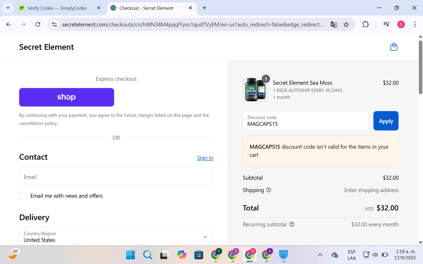Open the media controls icon
The image size is (423, 264).
386,24
